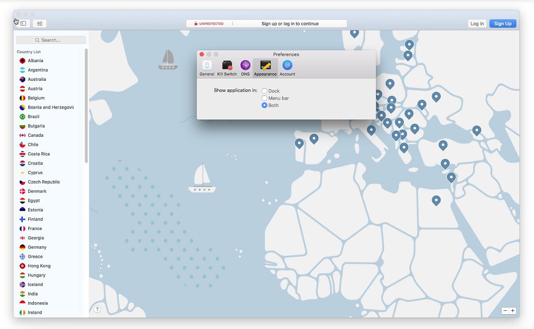Click the Australia flag icon
The width and height of the screenshot is (534, 329).
coord(22,79)
